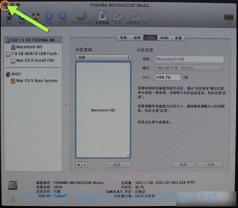The height and width of the screenshot is (208, 238).
Task: Click the 复原 Revert button
Action: coord(183,165)
